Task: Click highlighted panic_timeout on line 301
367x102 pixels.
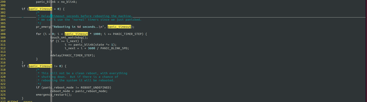Action: point(40,9)
